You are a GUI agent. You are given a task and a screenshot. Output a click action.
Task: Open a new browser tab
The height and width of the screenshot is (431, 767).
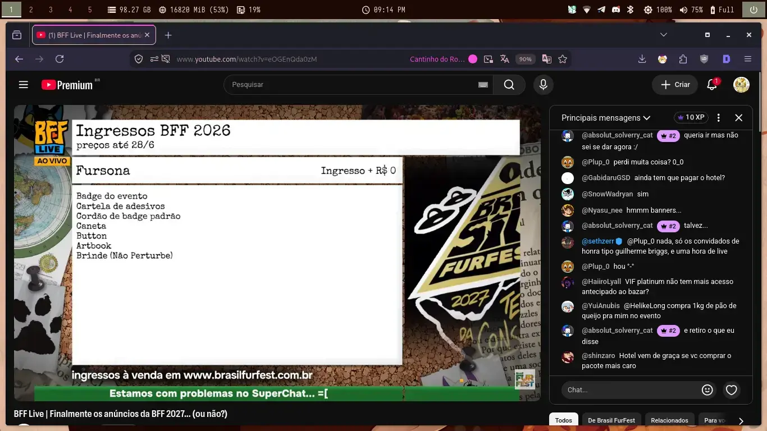(168, 35)
